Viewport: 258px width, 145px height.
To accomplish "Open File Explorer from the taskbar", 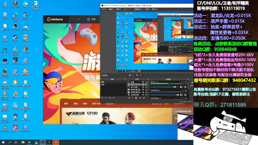I will coord(23,142).
